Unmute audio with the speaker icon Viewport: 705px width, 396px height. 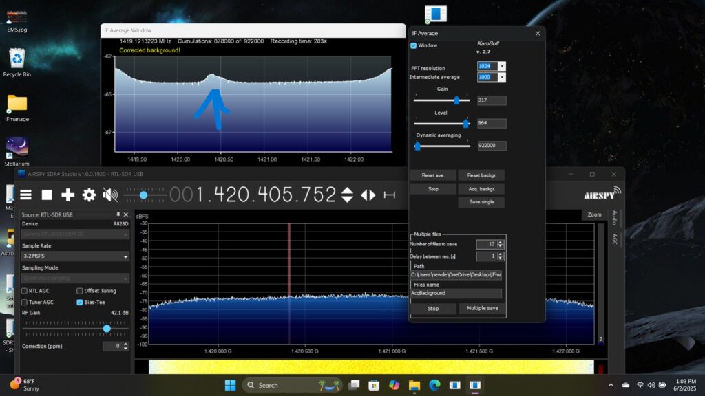[110, 195]
